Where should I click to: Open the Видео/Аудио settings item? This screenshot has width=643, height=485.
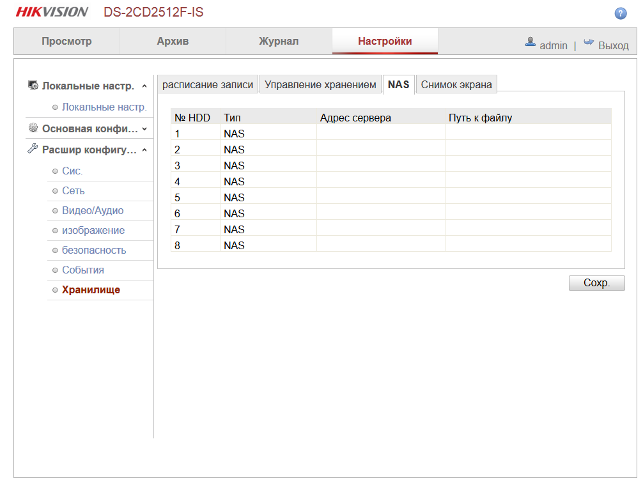pos(93,210)
